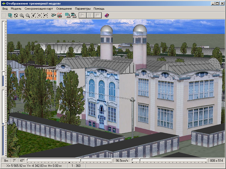This screenshot has height=169, width=226.
Task: Click the bottom slider left of 96.5км/ч
Action: point(69,160)
